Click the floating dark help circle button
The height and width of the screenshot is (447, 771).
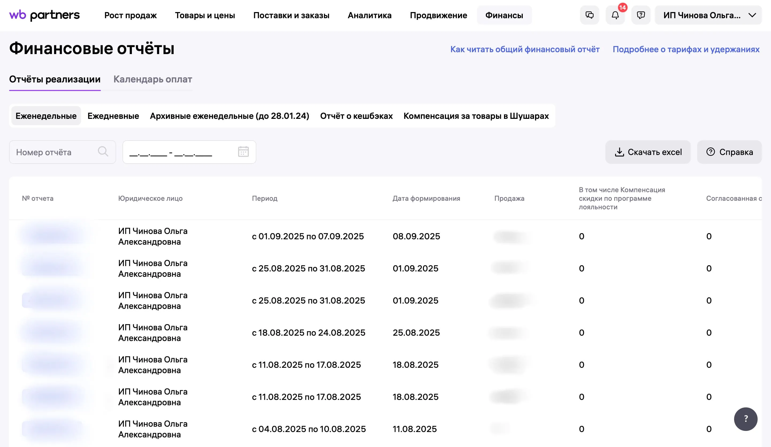pyautogui.click(x=745, y=419)
